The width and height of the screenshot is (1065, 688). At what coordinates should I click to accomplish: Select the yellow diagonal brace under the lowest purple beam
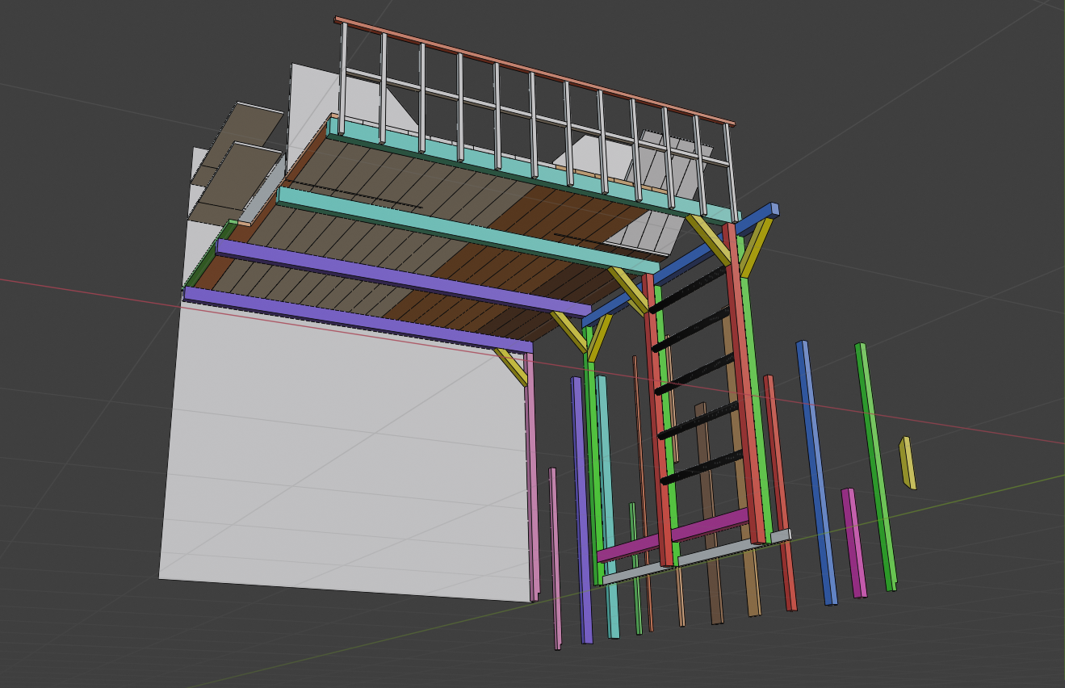click(511, 366)
